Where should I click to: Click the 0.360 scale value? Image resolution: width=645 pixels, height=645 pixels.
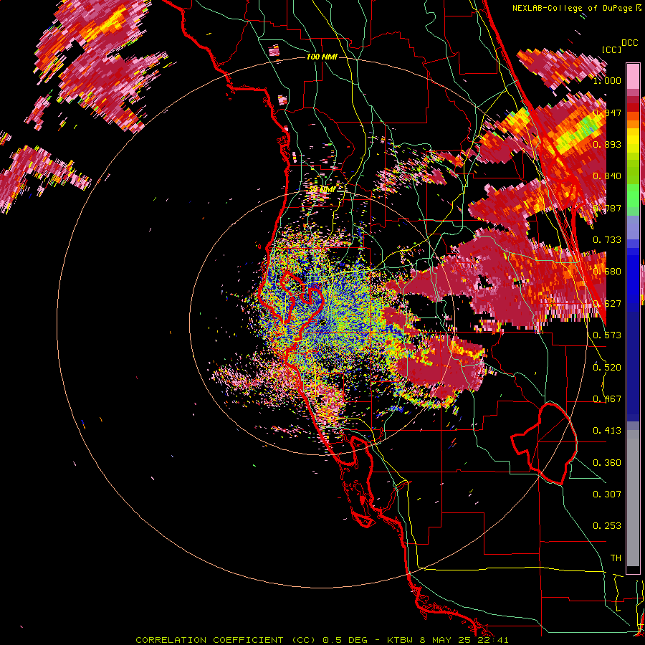[x=607, y=462]
